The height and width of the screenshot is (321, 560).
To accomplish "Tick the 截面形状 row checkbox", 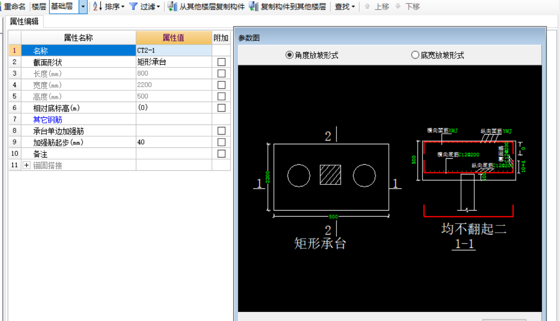I will pyautogui.click(x=221, y=62).
